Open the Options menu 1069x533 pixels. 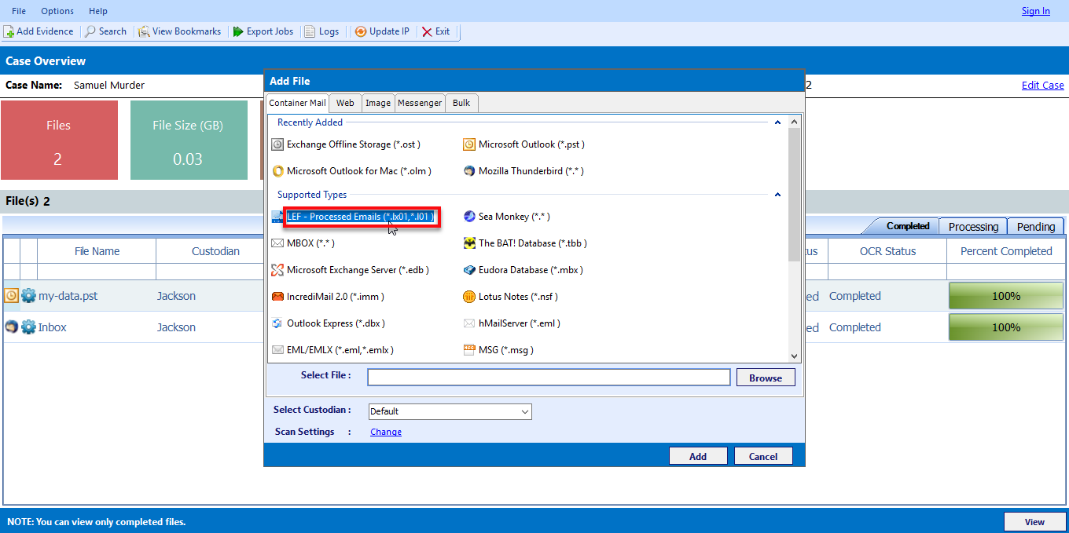[57, 11]
